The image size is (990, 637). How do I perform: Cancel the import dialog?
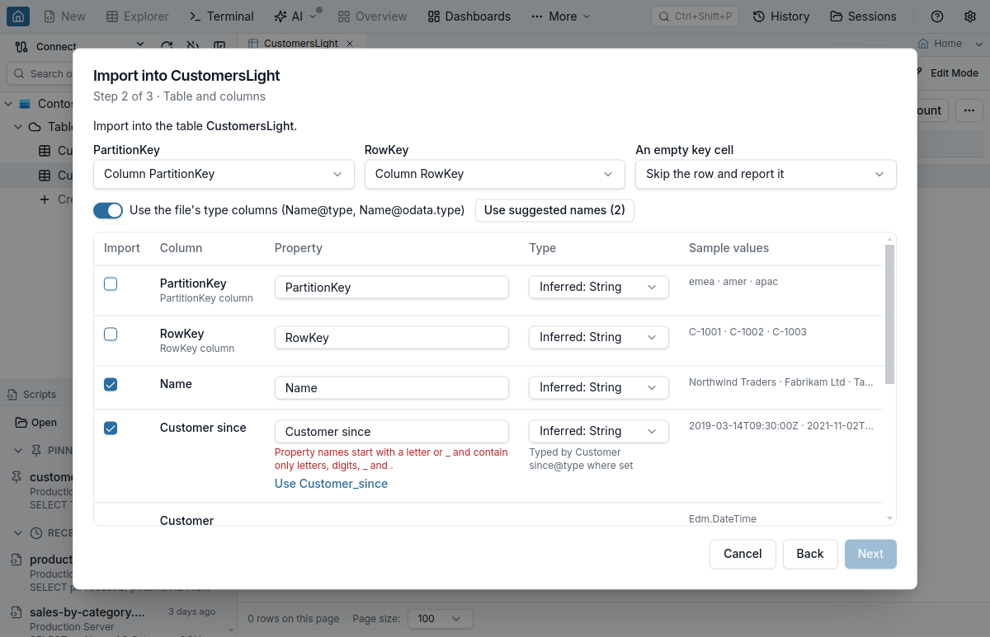(x=742, y=554)
